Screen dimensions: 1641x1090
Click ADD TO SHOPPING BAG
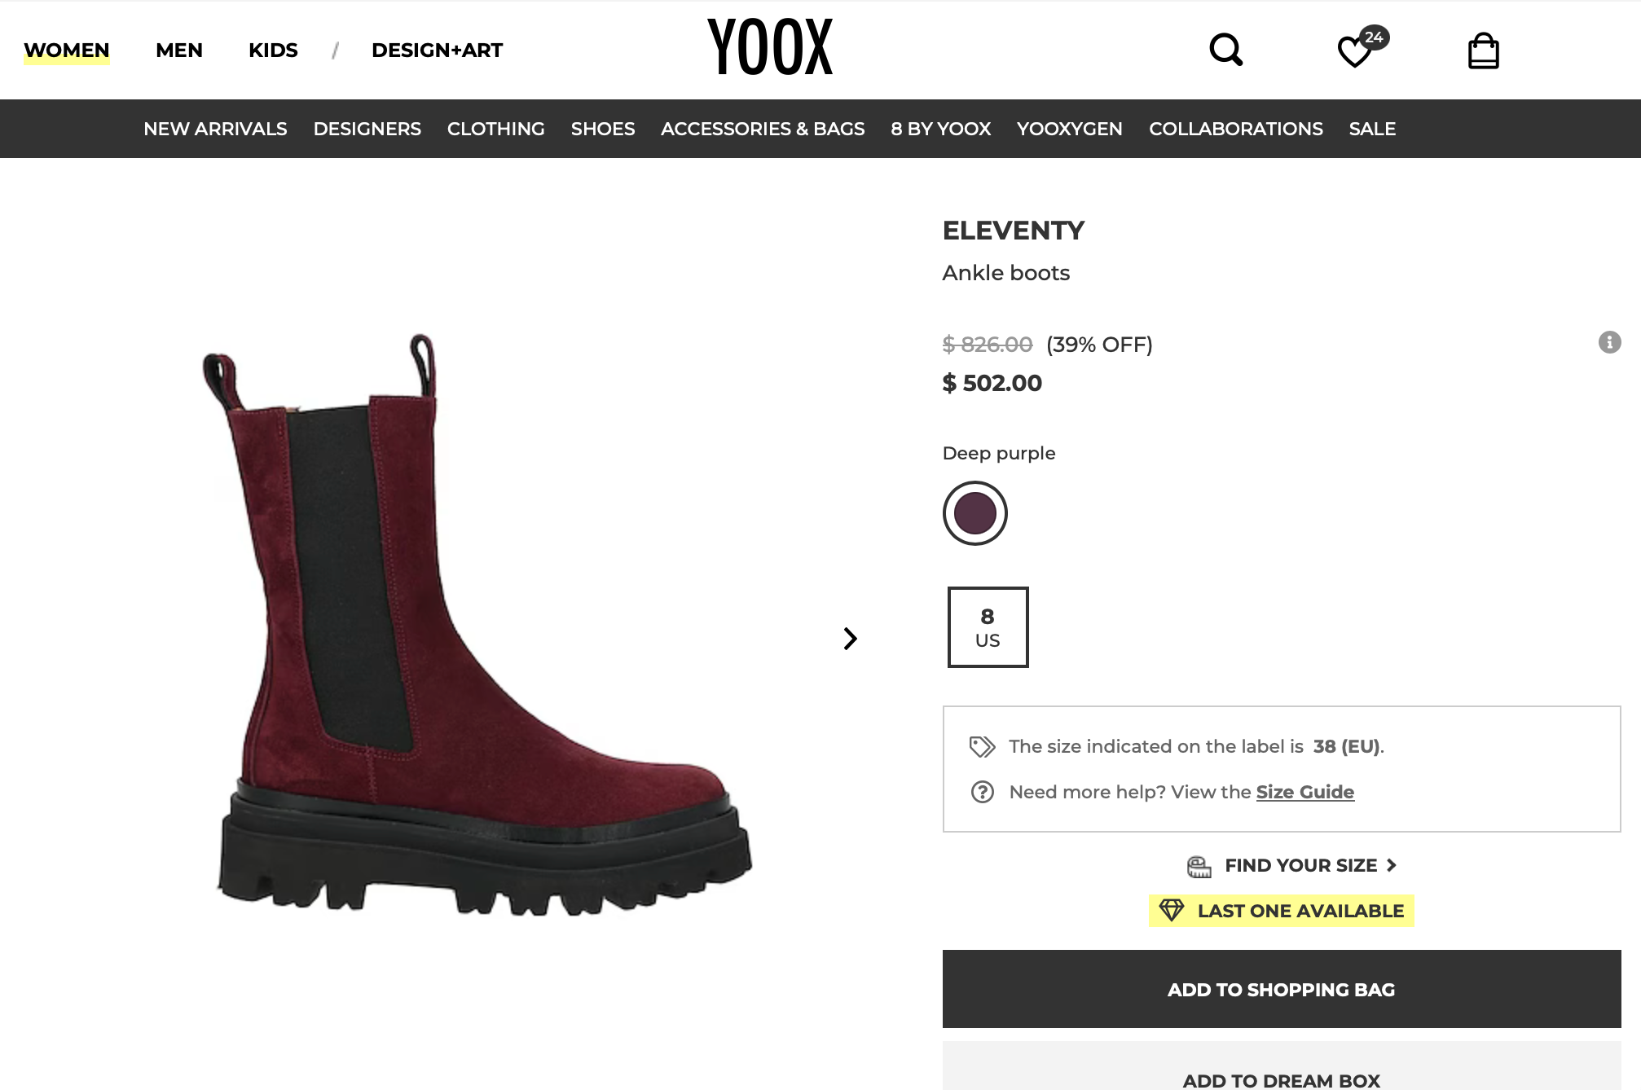[x=1280, y=989]
